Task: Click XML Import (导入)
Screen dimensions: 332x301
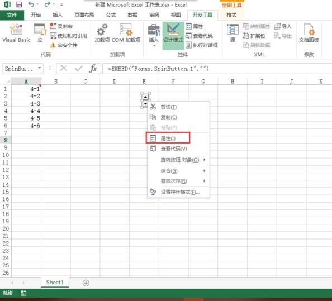Action: point(283,26)
